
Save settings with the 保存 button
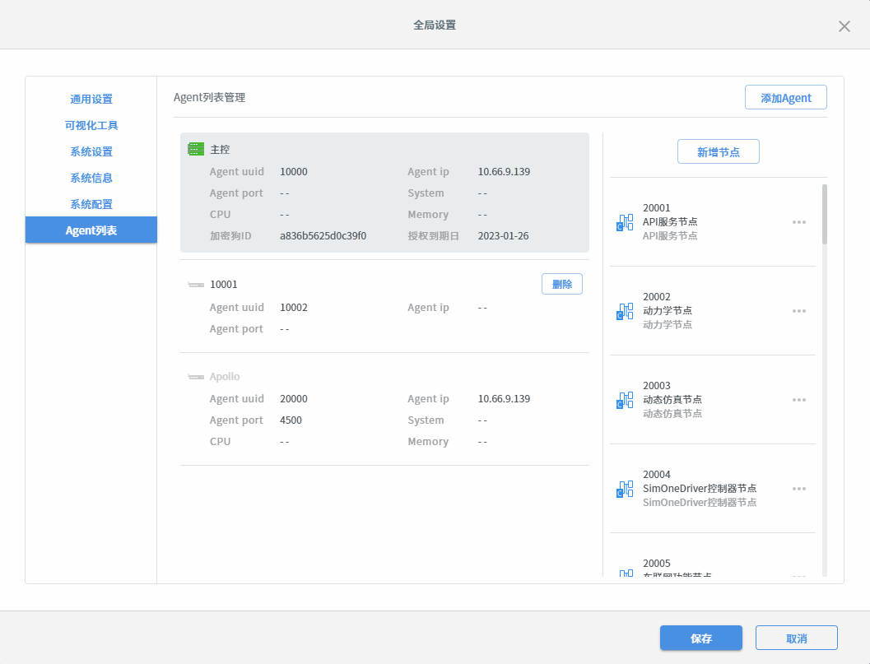pos(700,638)
